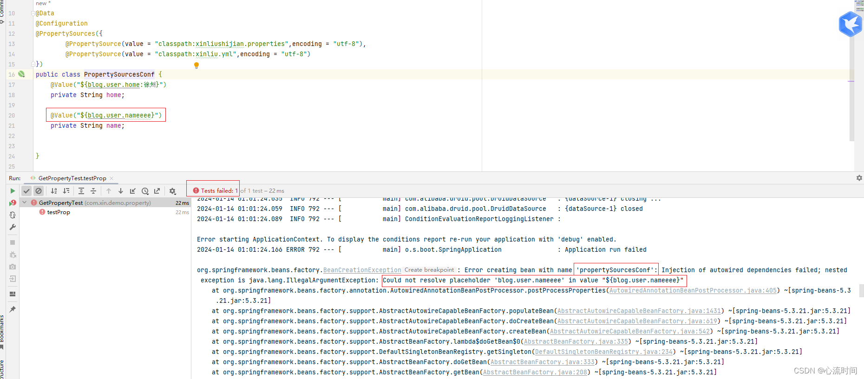
Task: Select the GetPropertyTest.testProp run tab
Action: coord(72,178)
